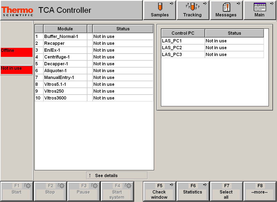Click the See details button
Screen dimensions: 277x202
coord(117,175)
